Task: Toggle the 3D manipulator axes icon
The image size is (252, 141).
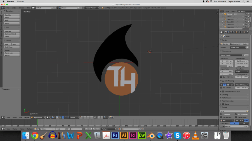Action: 60,117
